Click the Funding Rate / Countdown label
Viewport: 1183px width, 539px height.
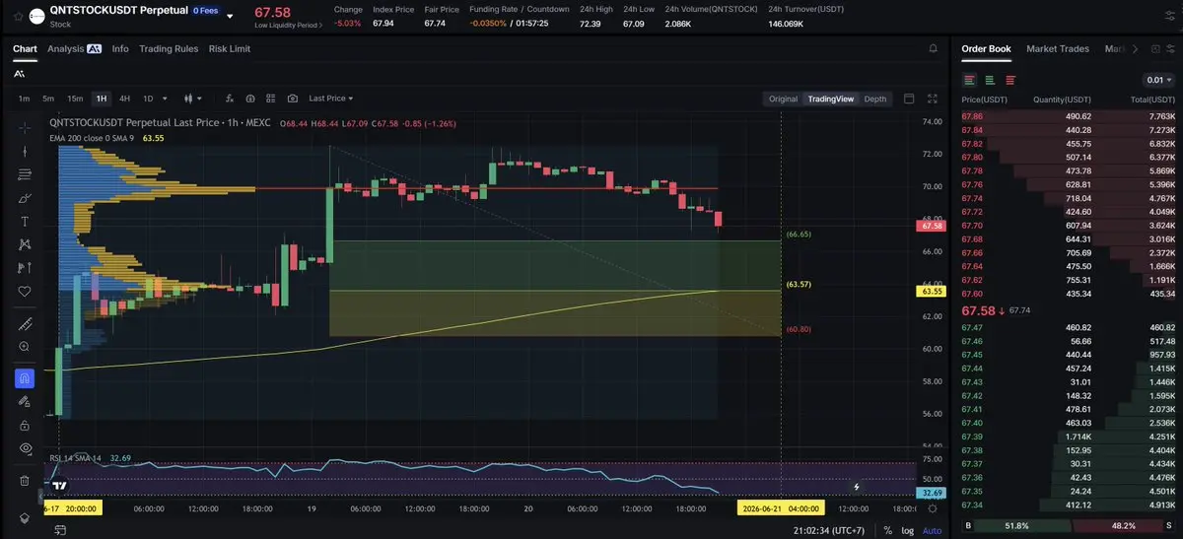(x=520, y=9)
